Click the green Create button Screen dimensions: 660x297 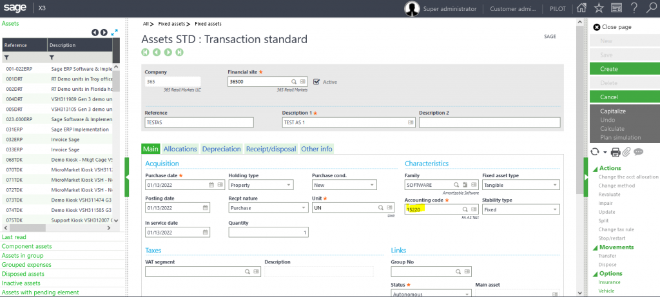pyautogui.click(x=625, y=69)
